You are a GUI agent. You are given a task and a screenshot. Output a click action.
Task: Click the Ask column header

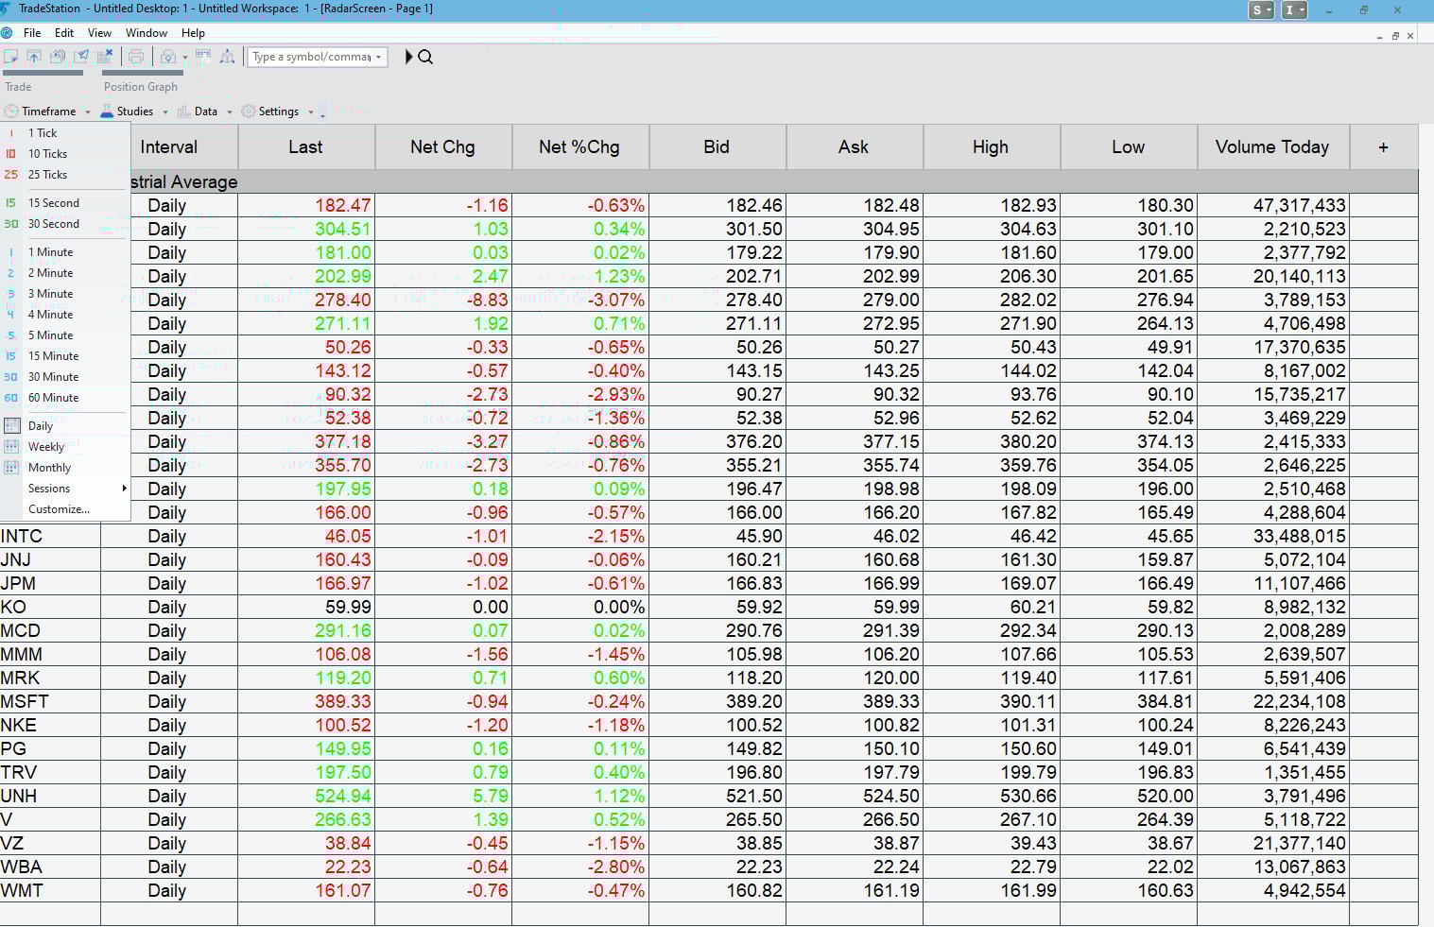coord(855,147)
